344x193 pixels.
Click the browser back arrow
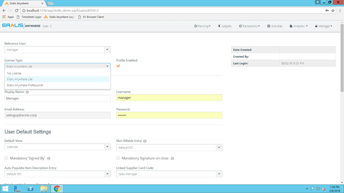[x=4, y=10]
